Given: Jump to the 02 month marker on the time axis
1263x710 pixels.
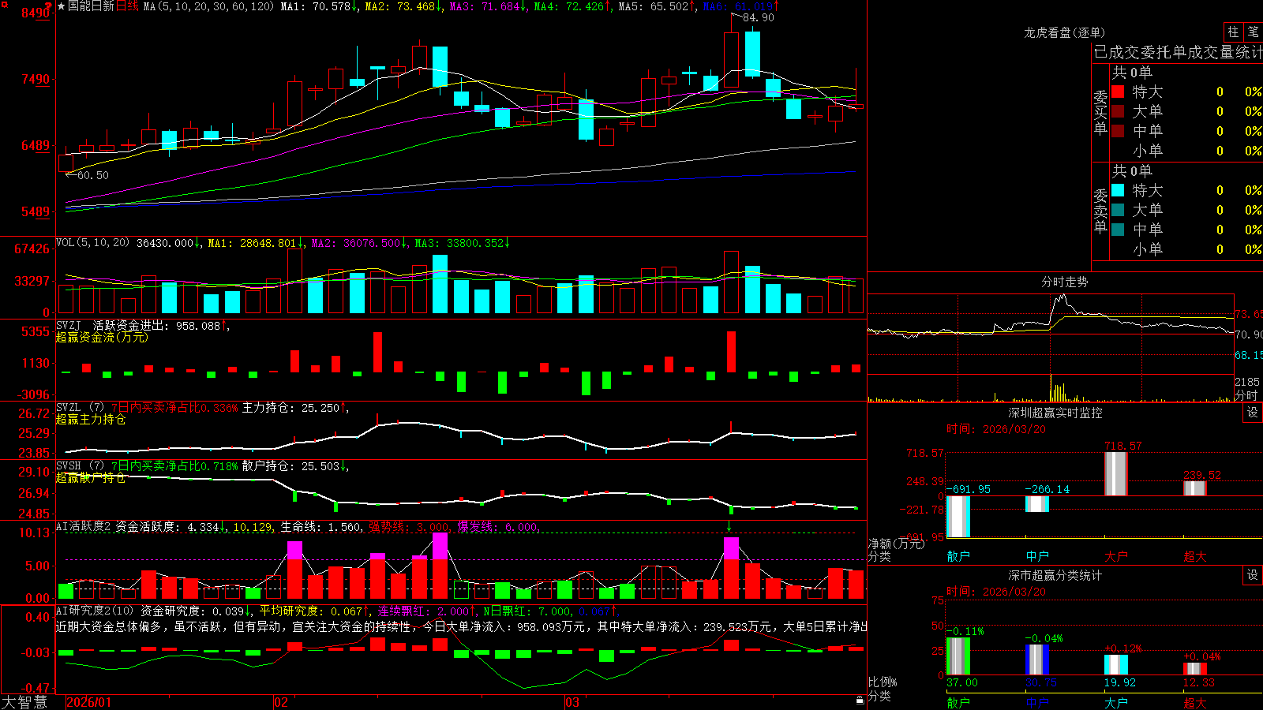Looking at the screenshot, I should (x=281, y=702).
